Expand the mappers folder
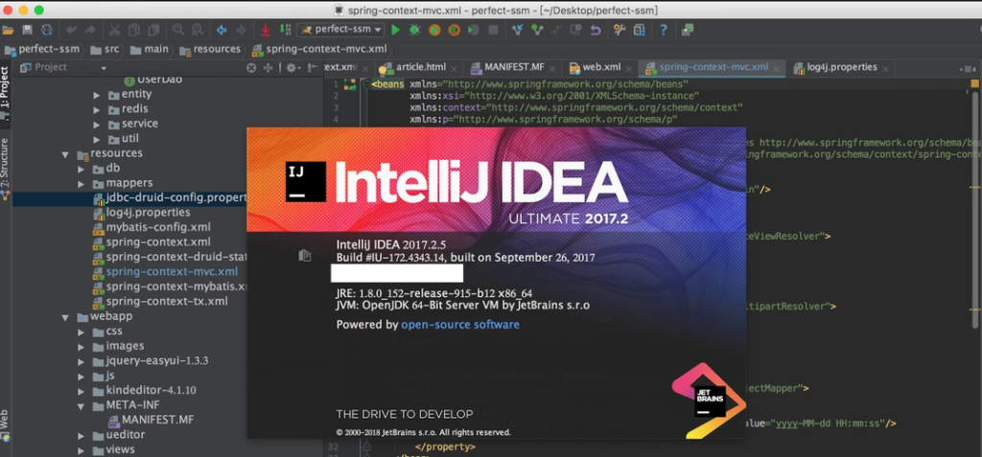 [x=81, y=184]
